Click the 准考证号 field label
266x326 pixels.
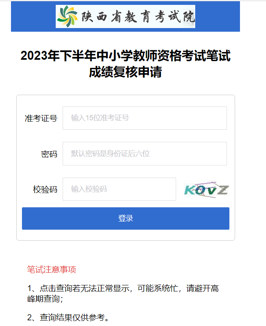tap(41, 118)
